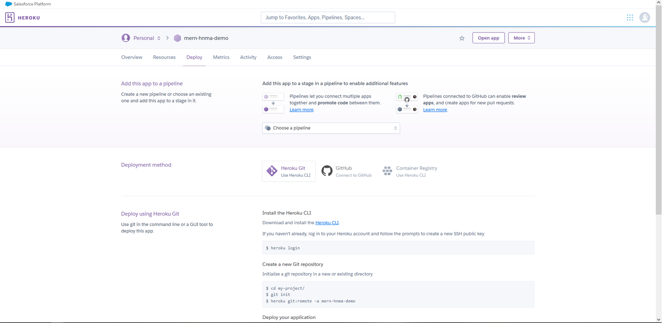Open Learn more about promoting code
Image resolution: width=663 pixels, height=323 pixels.
pyautogui.click(x=301, y=110)
